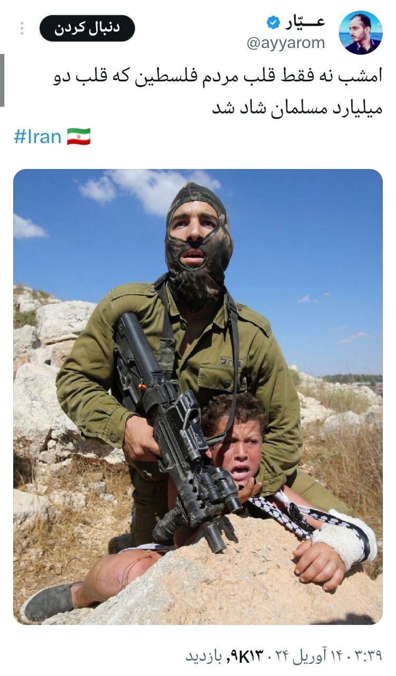This screenshot has width=396, height=676.
Task: Visit the @ayyarom handle link
Action: [286, 44]
